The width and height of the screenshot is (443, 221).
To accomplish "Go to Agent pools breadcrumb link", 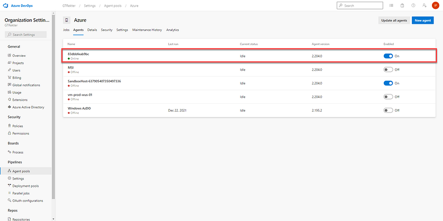I will pos(113,6).
